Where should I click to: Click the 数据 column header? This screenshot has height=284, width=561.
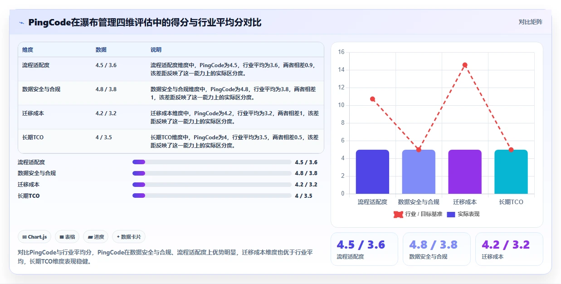101,50
